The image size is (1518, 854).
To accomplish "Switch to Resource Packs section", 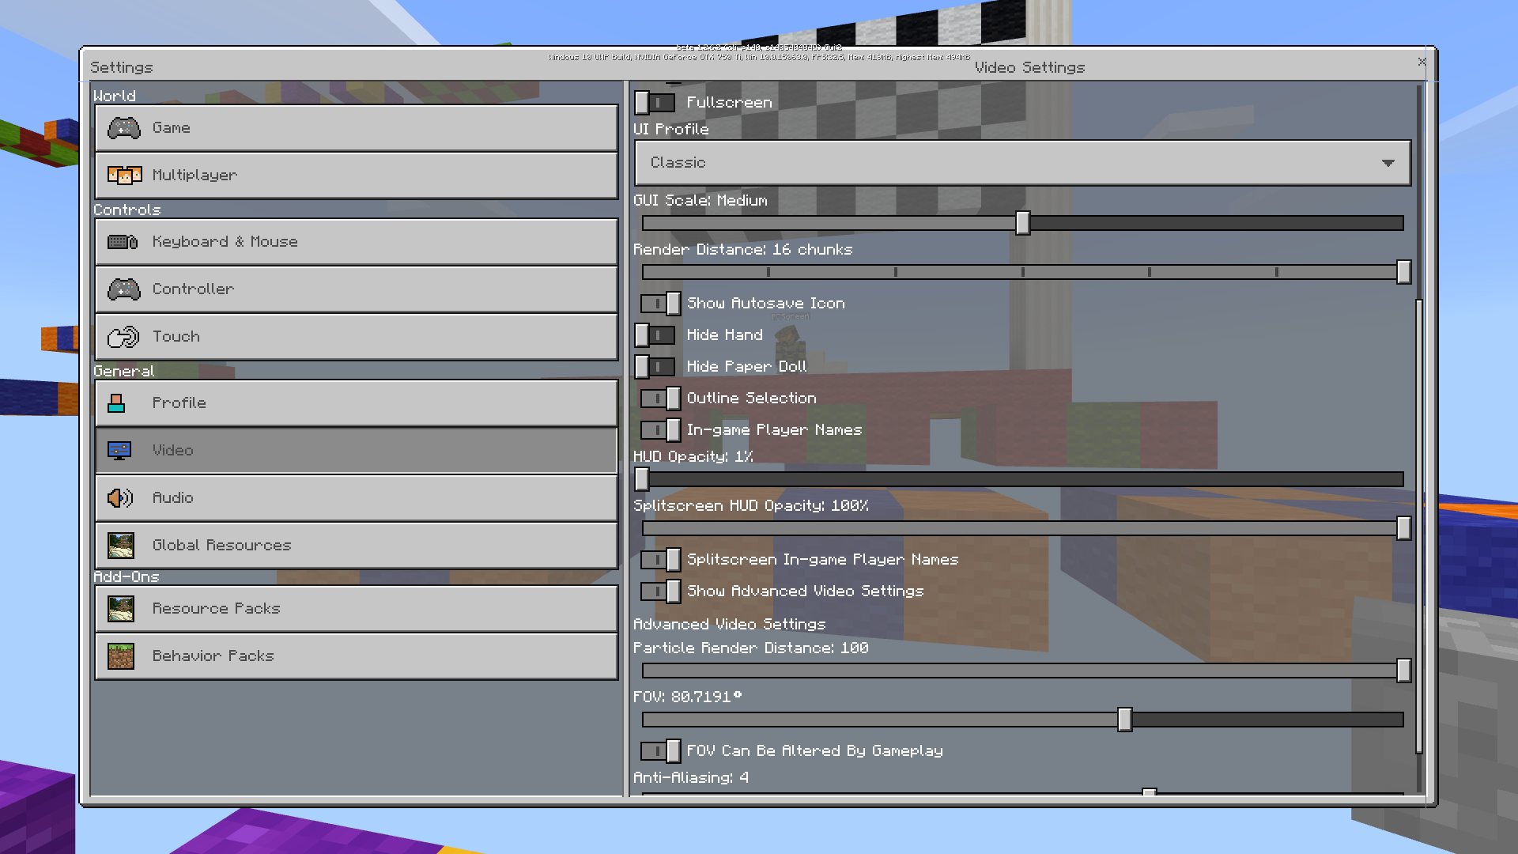I will click(356, 609).
